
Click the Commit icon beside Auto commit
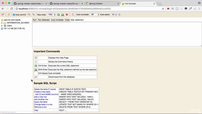pyautogui.click(x=29, y=15)
